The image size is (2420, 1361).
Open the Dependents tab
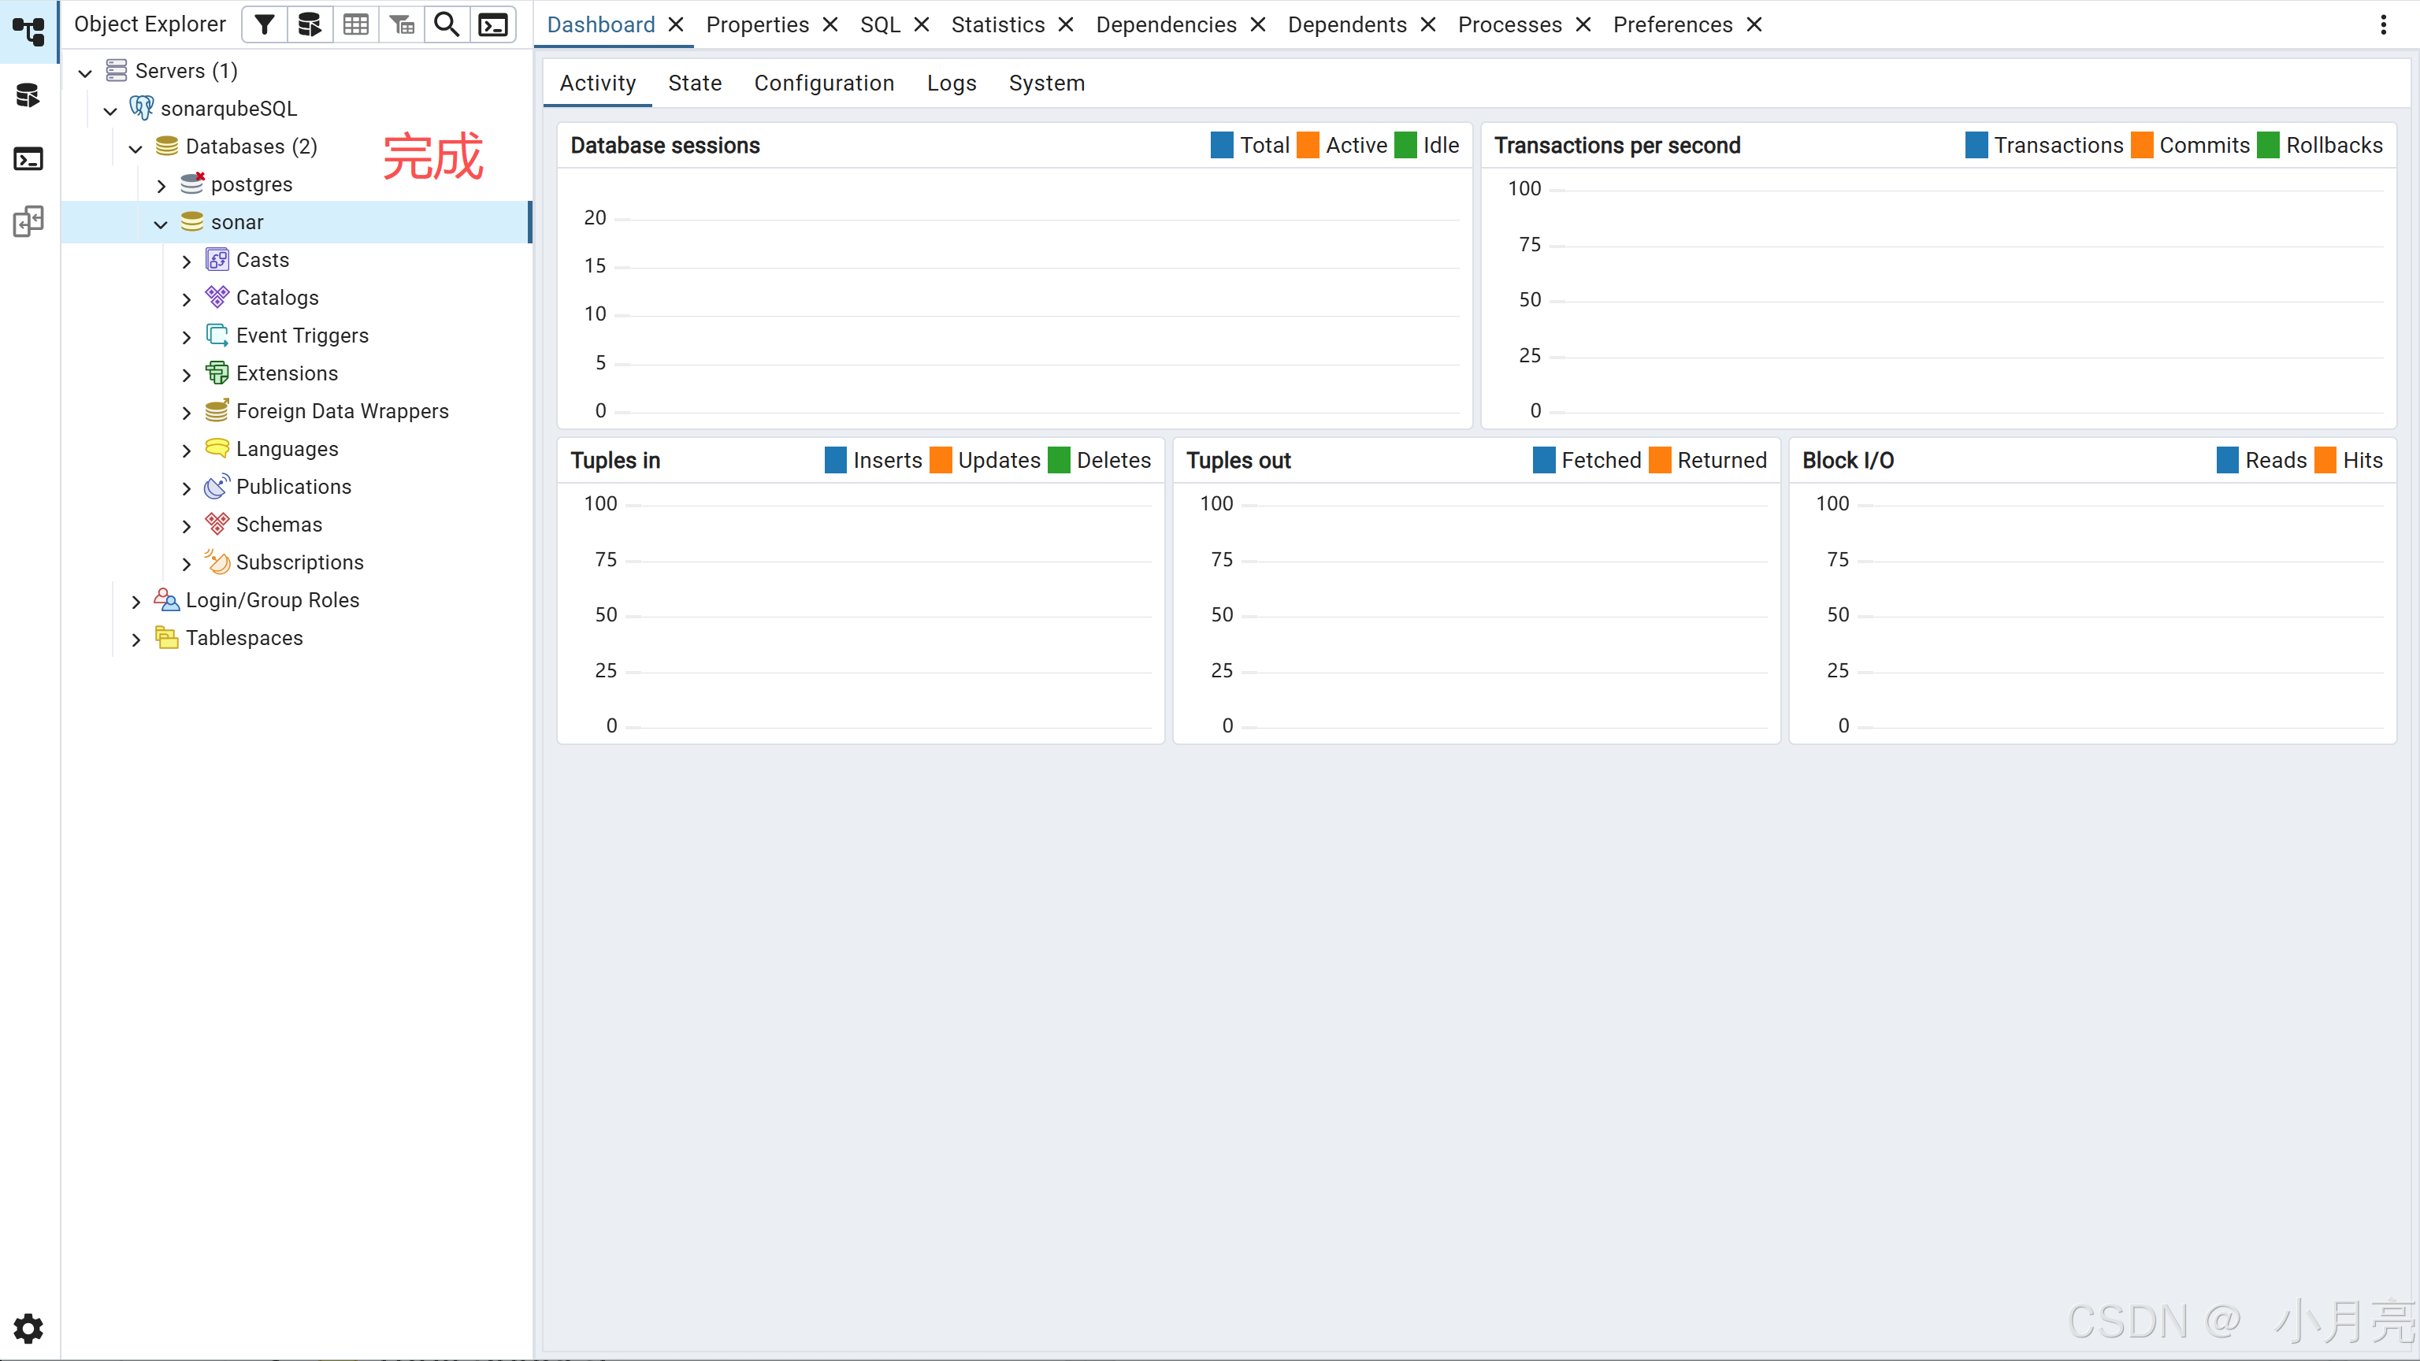[1347, 24]
